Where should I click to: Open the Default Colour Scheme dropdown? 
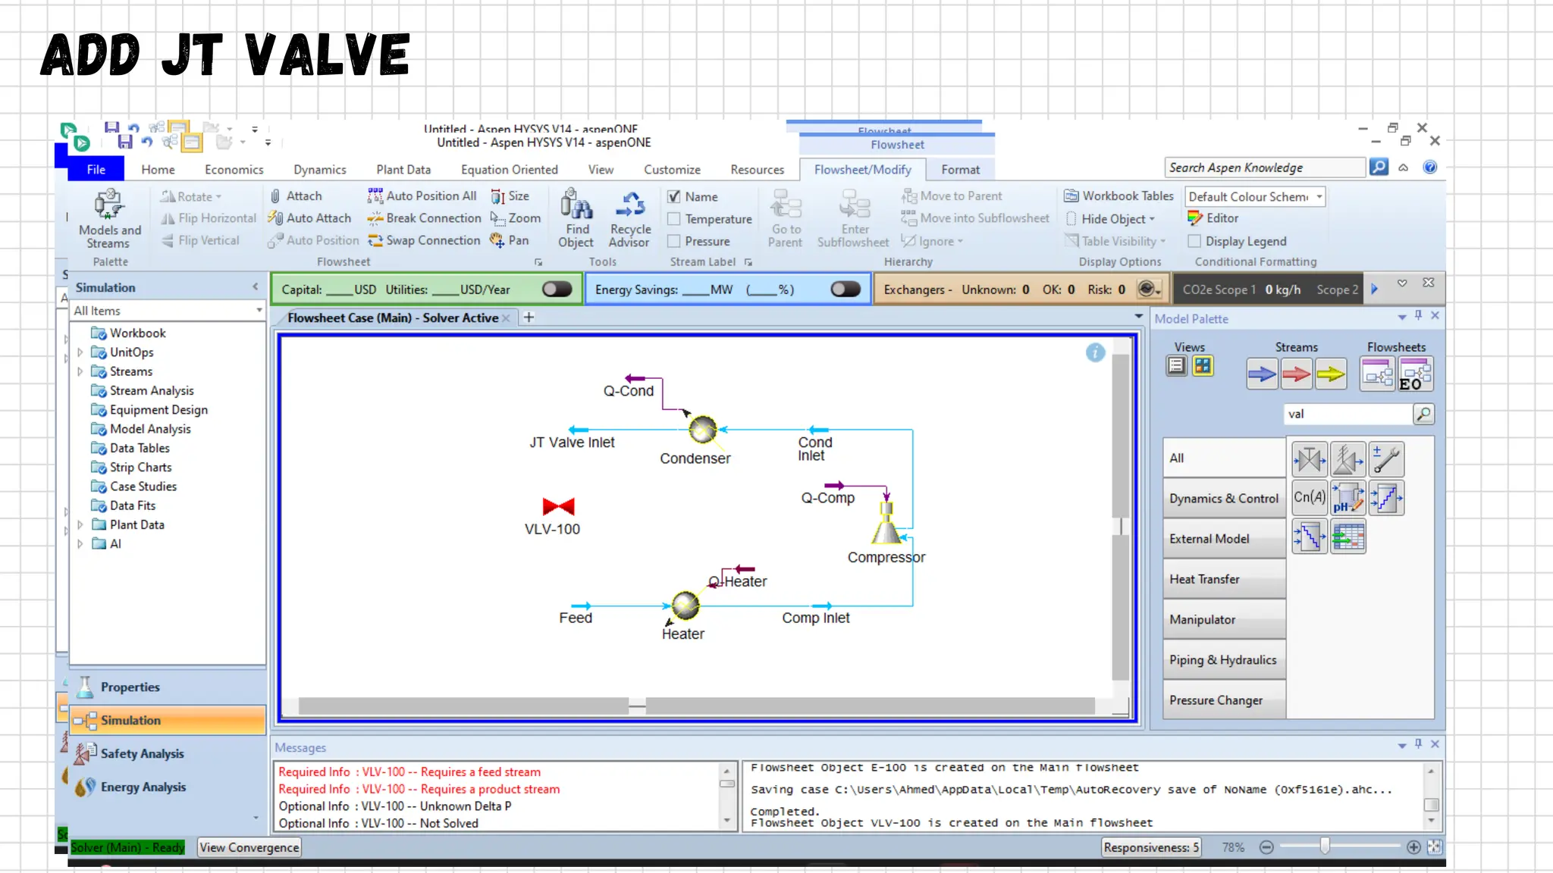tap(1319, 196)
